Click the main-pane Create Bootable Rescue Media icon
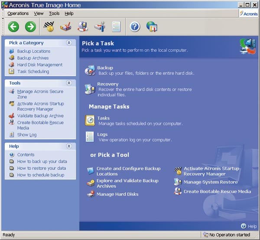 tap(178, 191)
